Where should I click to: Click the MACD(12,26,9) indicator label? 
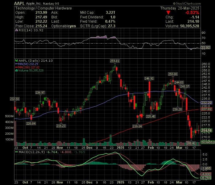(x=32, y=152)
